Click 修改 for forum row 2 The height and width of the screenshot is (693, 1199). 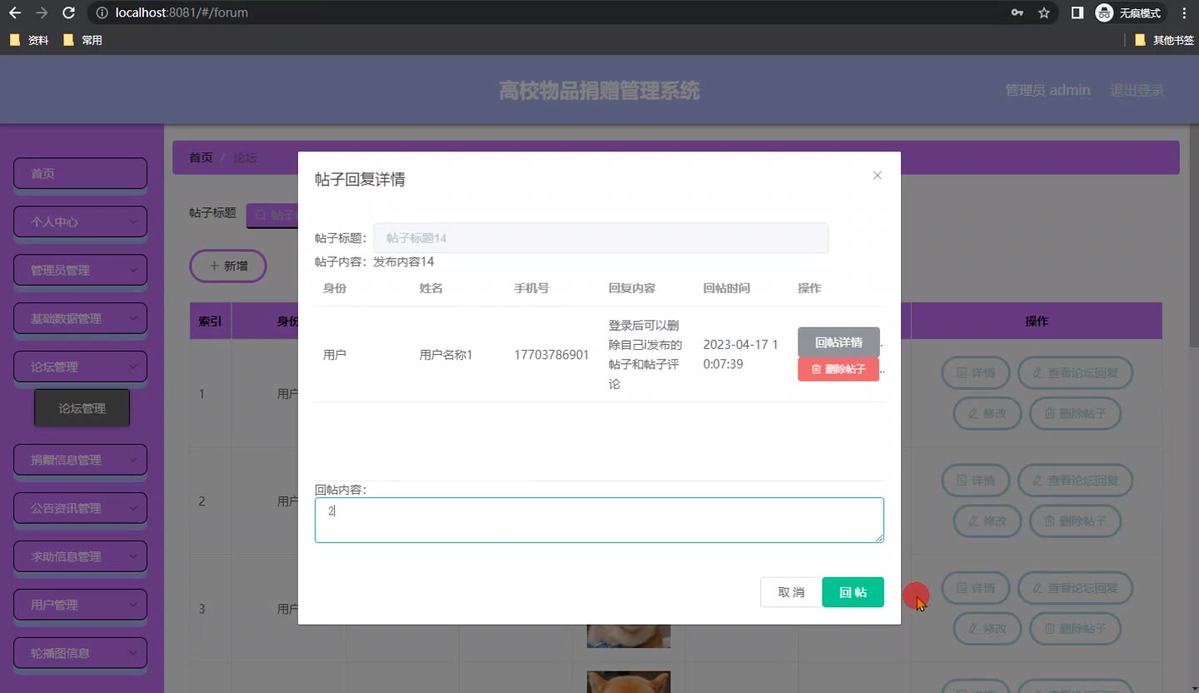click(x=988, y=521)
